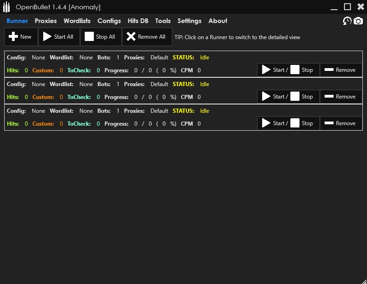This screenshot has width=367, height=284.
Task: View the About tab
Action: point(218,21)
